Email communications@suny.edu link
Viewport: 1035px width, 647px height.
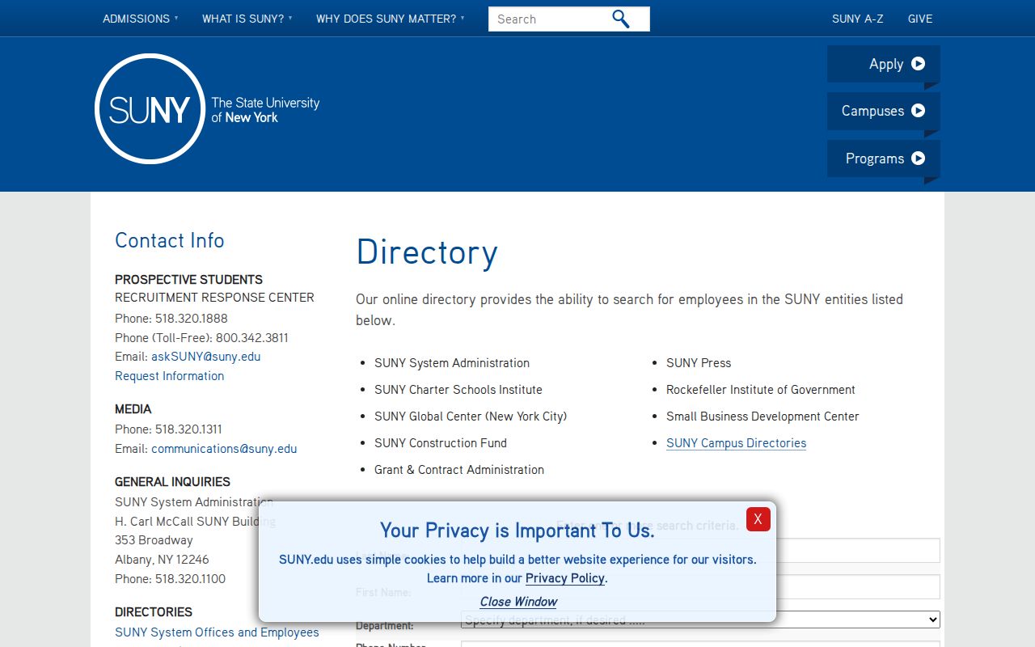click(224, 449)
